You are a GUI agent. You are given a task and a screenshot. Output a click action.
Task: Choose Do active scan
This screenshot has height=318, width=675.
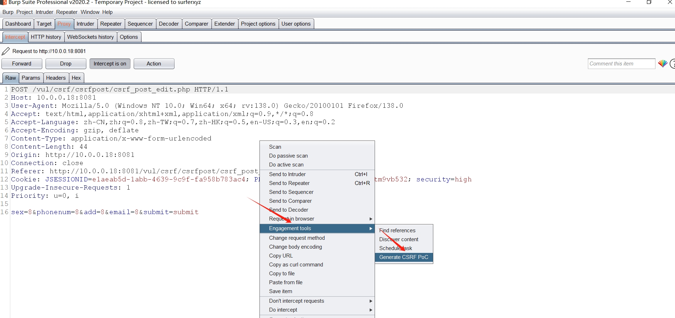[317, 165]
